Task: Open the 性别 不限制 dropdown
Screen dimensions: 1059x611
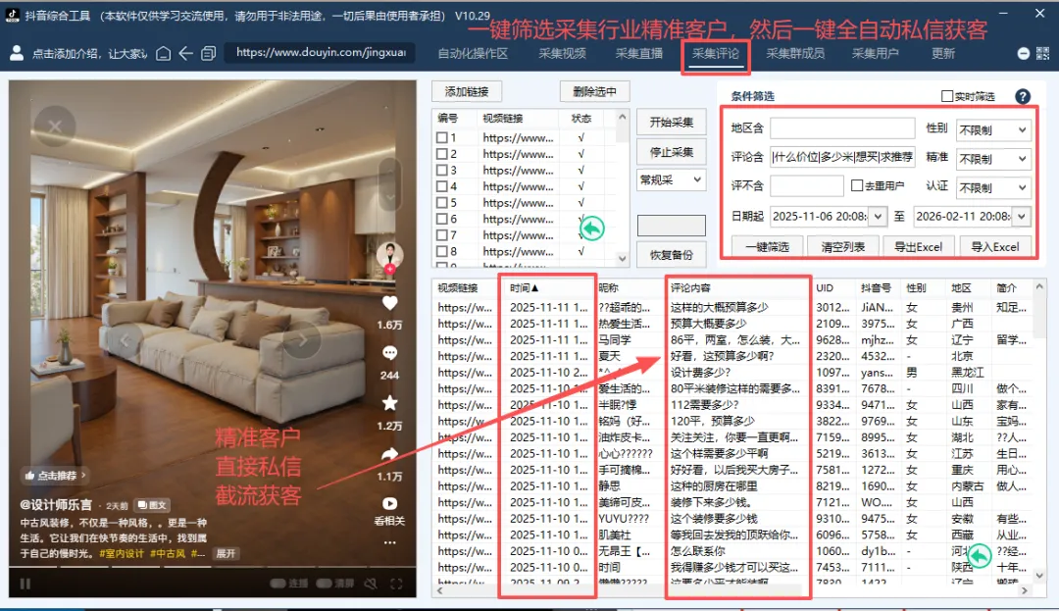Action: pyautogui.click(x=993, y=129)
